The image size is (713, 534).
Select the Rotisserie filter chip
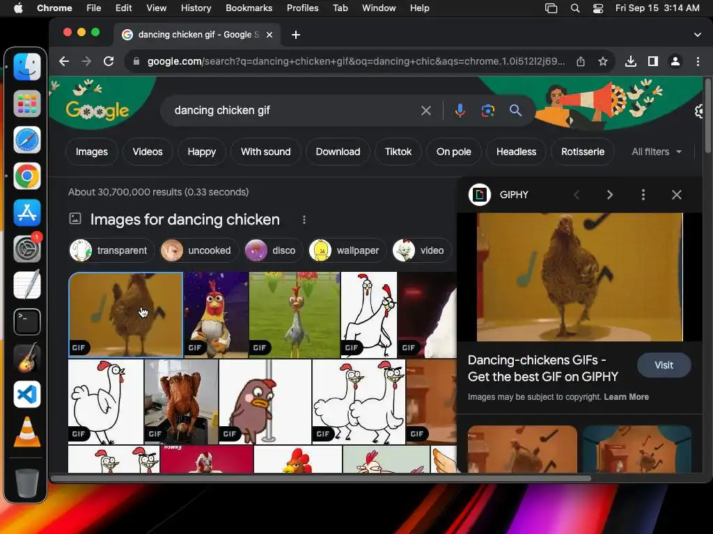[583, 152]
